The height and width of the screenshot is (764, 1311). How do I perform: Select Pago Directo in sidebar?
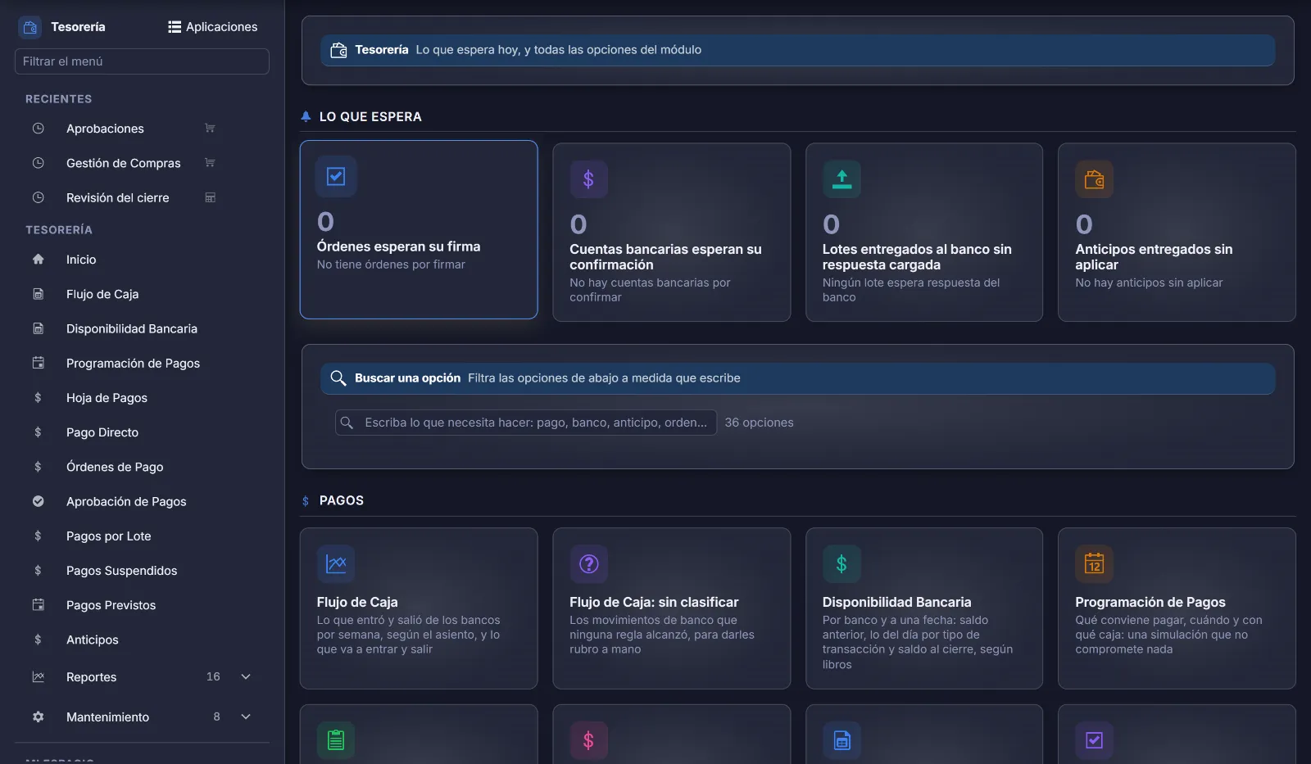[x=102, y=432]
